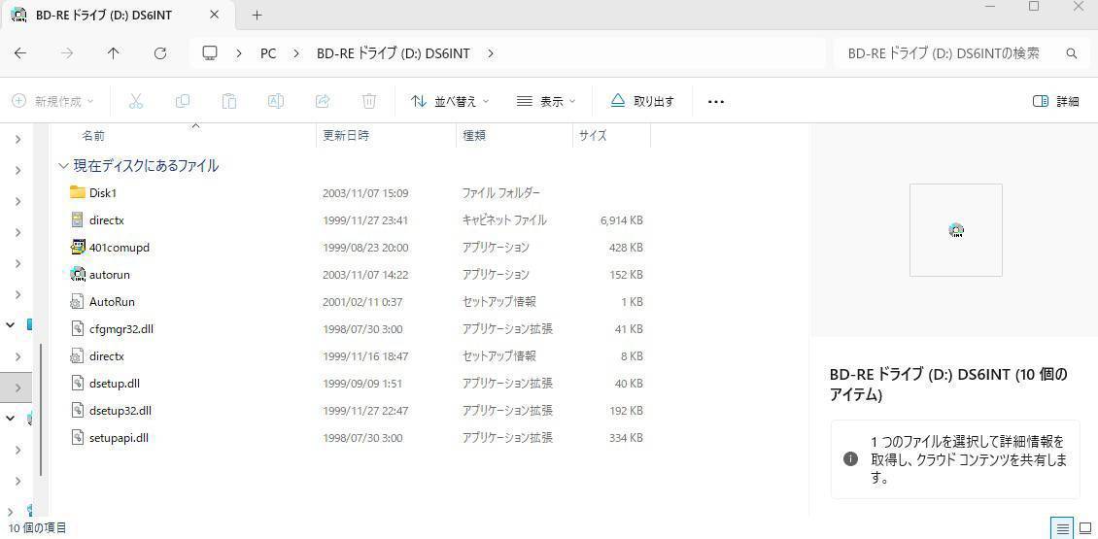Open a new tab with plus button

(257, 15)
